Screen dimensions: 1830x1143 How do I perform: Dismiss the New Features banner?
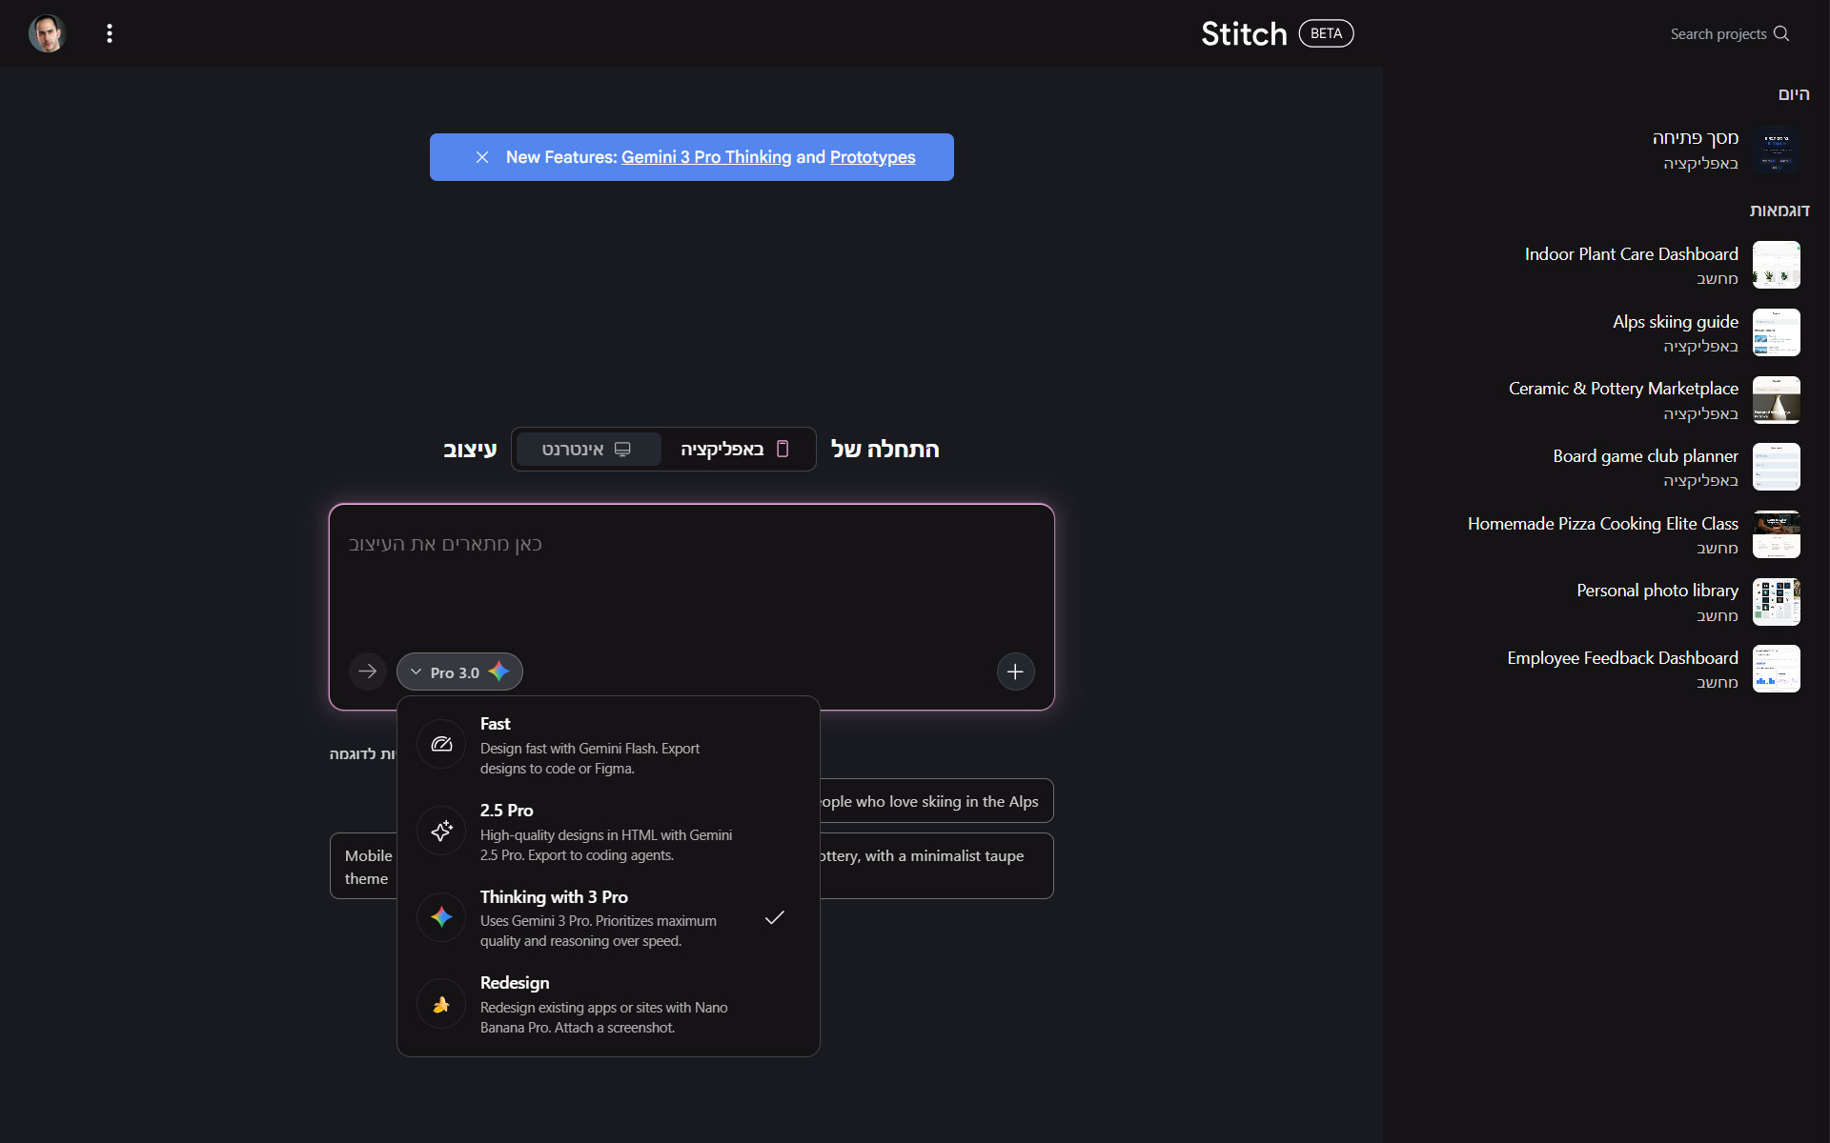482,157
